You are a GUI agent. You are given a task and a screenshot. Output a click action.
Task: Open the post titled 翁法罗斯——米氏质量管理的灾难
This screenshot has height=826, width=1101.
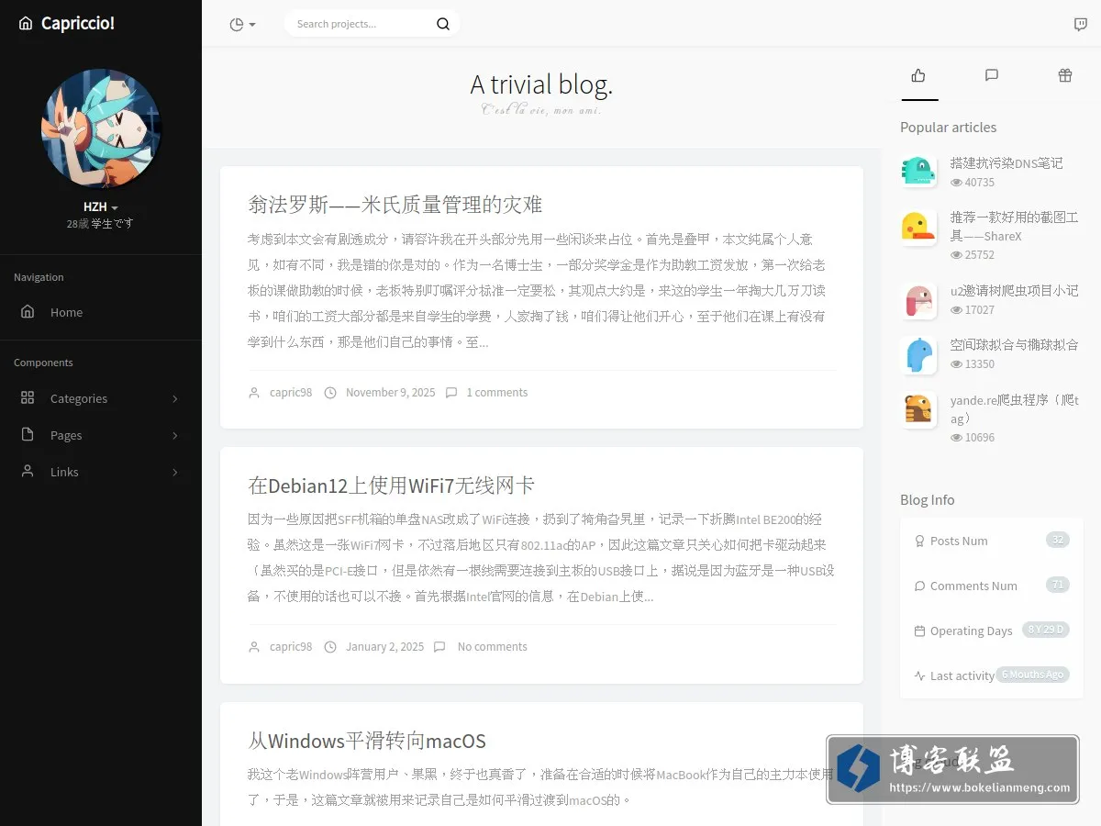[x=395, y=205]
